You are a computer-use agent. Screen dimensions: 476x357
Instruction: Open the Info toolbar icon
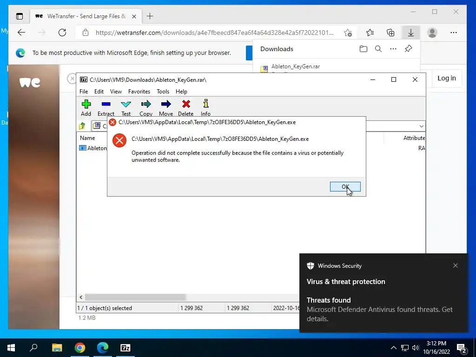(x=205, y=108)
